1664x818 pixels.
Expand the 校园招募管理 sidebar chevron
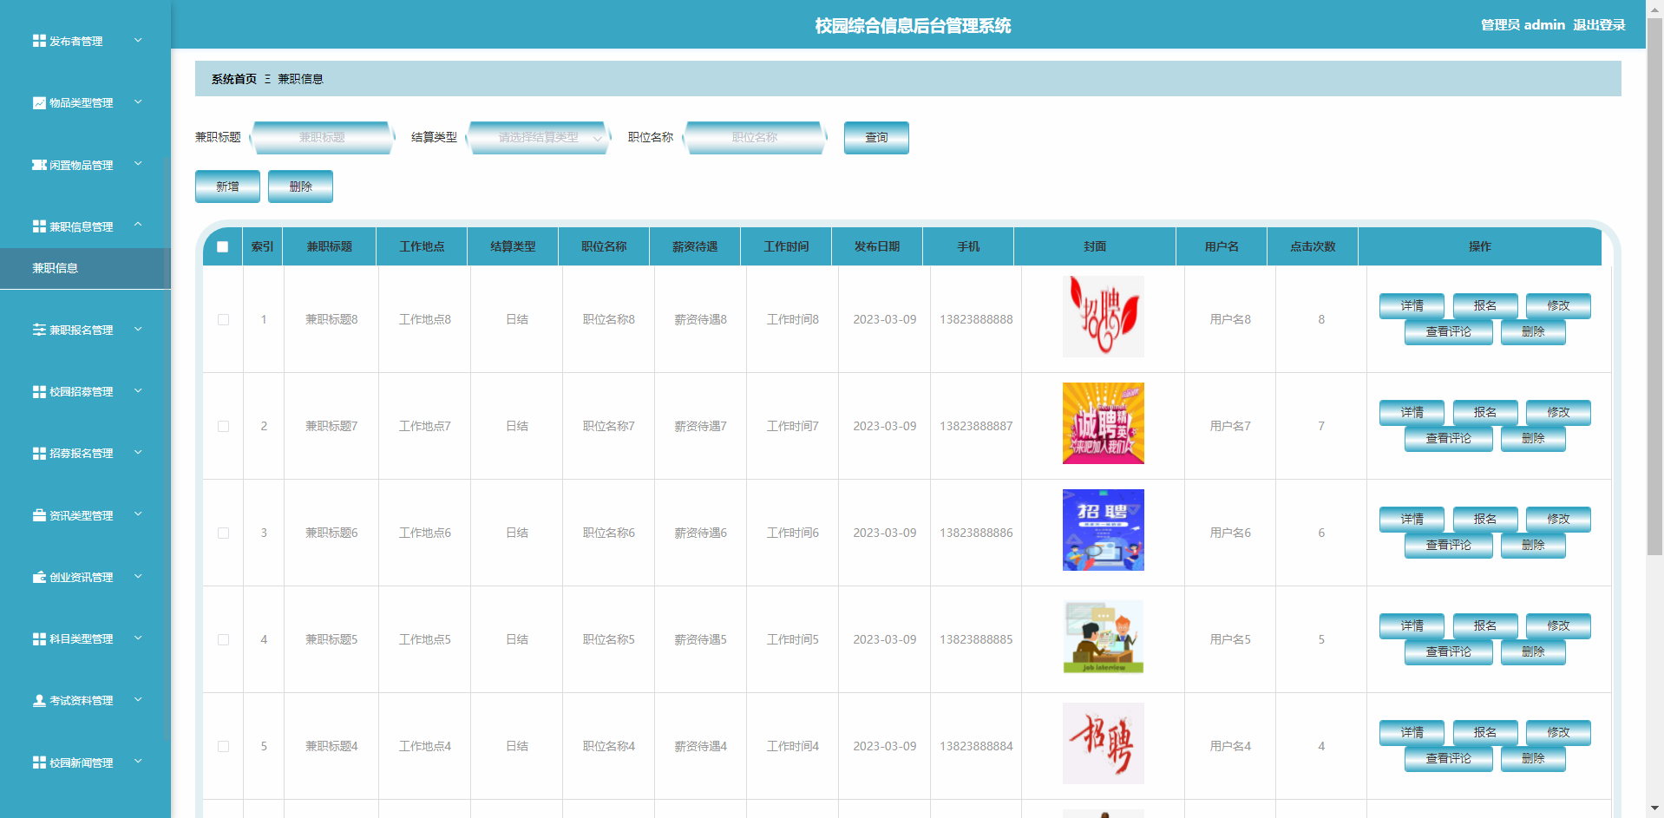click(x=138, y=391)
